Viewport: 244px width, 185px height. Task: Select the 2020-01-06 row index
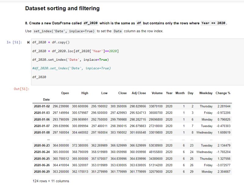(42, 119)
